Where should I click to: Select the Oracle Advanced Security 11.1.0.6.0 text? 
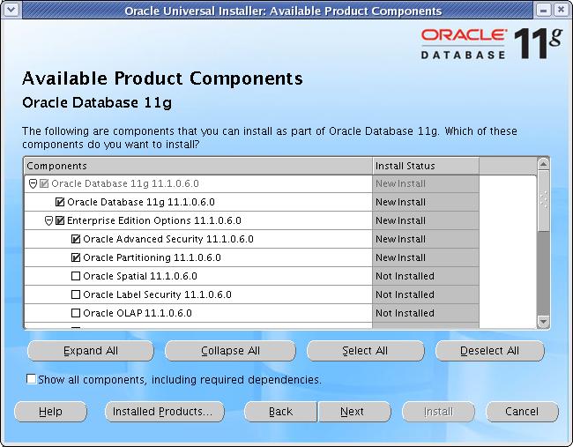168,239
